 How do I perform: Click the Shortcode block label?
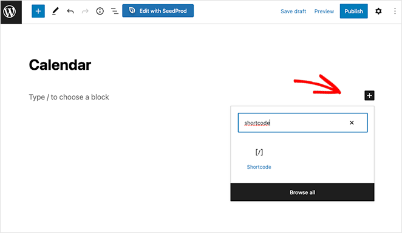259,167
